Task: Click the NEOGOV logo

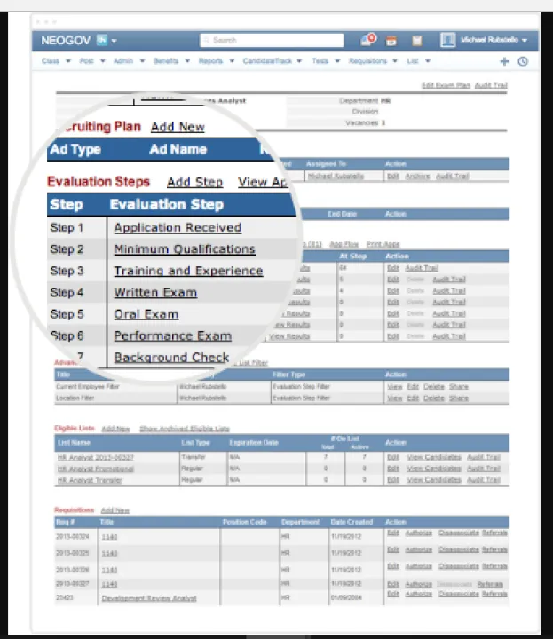Action: (x=66, y=40)
